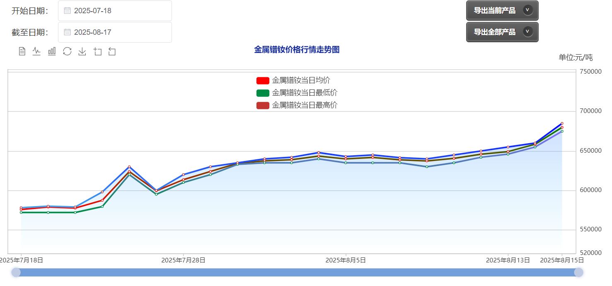Click the 2025年8月15日 x-axis label
The image size is (612, 286).
[562, 260]
